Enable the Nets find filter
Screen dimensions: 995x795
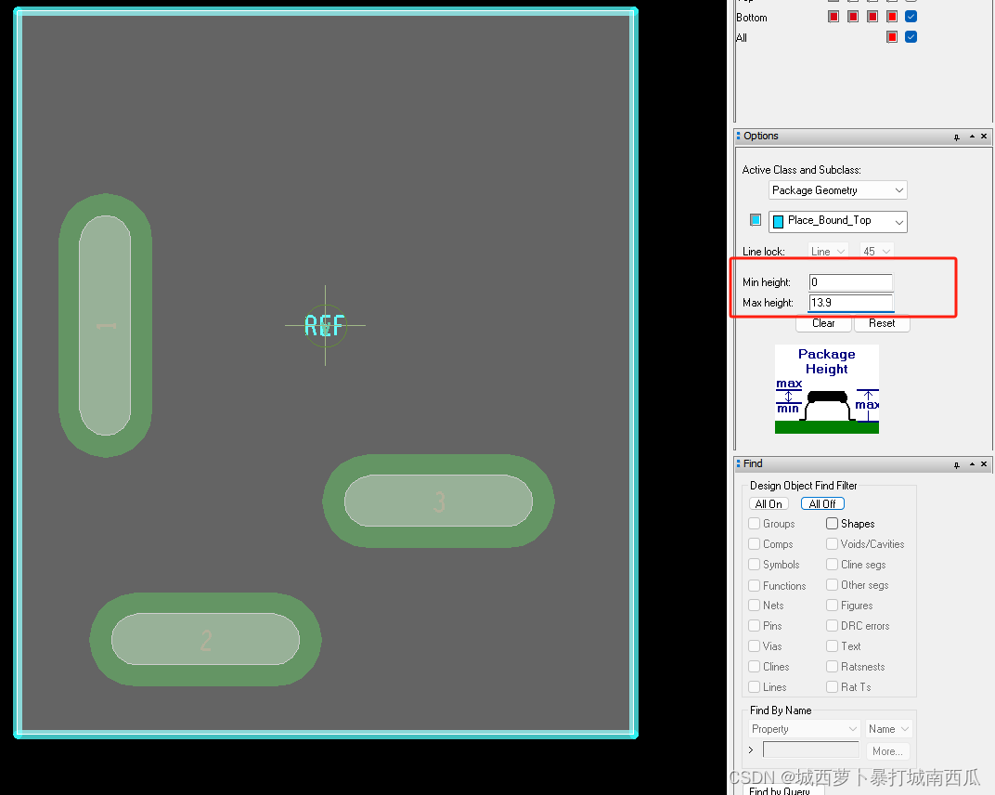[x=754, y=606]
